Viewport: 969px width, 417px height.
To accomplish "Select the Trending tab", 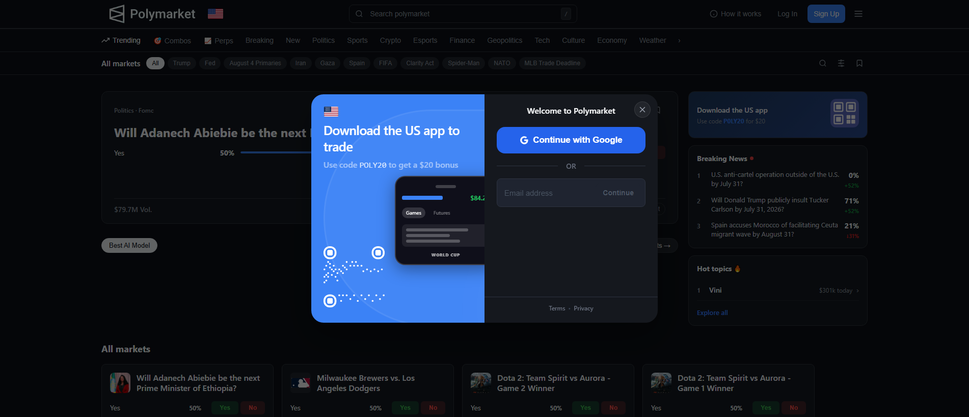I will [x=121, y=40].
